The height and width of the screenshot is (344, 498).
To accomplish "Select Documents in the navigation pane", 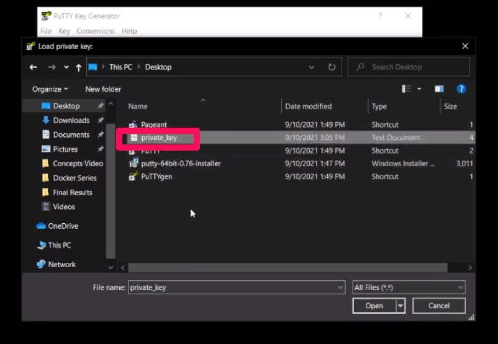I will coord(71,135).
